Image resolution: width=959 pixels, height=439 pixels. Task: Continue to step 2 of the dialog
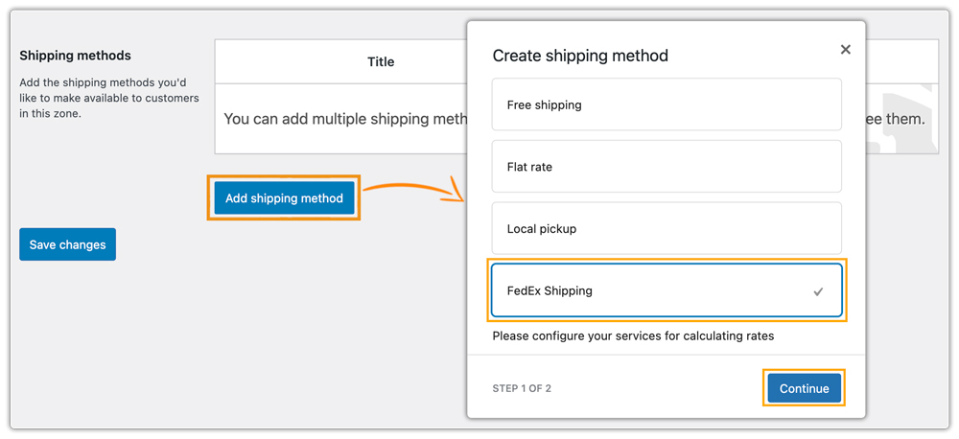coord(804,388)
